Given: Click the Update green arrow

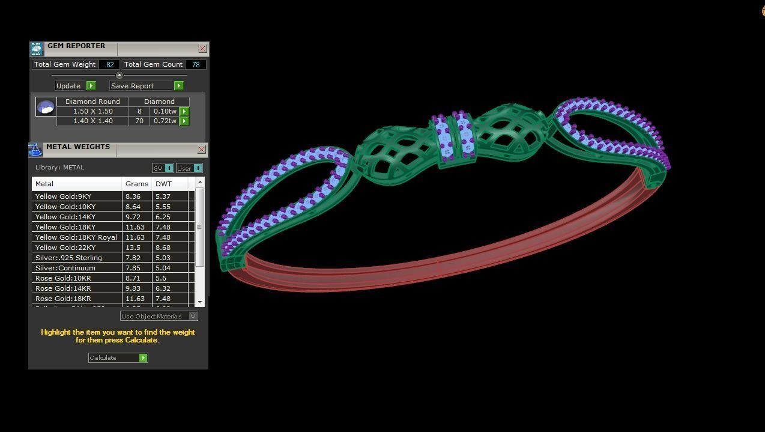Looking at the screenshot, I should 91,86.
